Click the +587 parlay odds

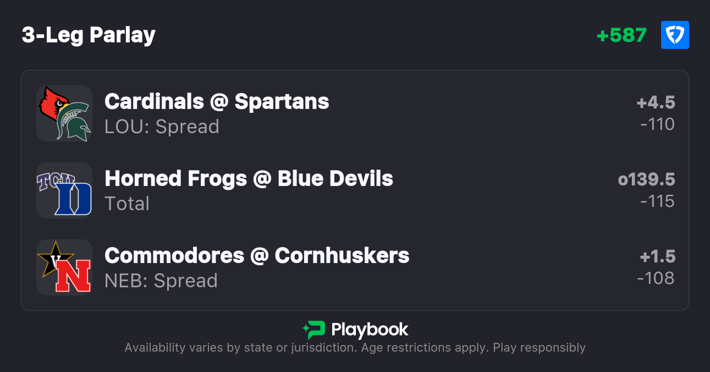point(621,35)
